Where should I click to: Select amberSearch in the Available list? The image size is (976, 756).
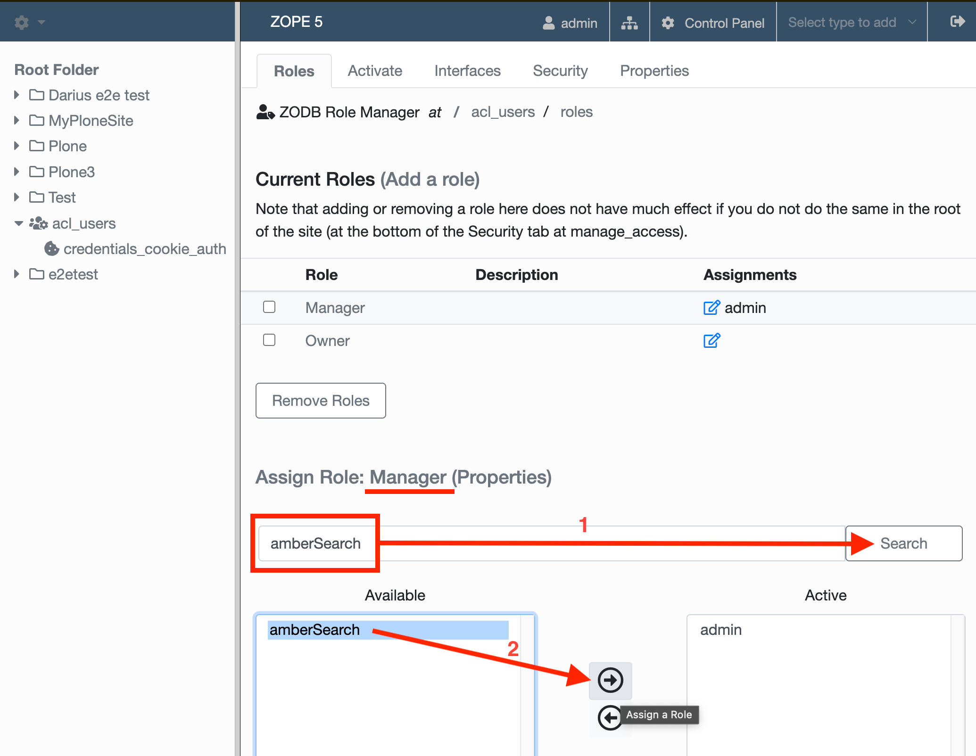tap(388, 630)
